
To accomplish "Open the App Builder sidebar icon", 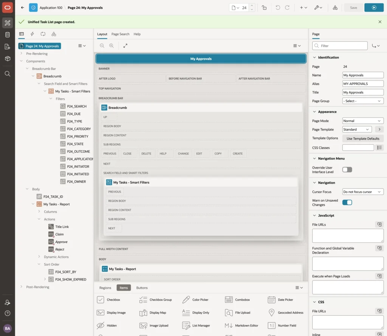I will coord(8,23).
